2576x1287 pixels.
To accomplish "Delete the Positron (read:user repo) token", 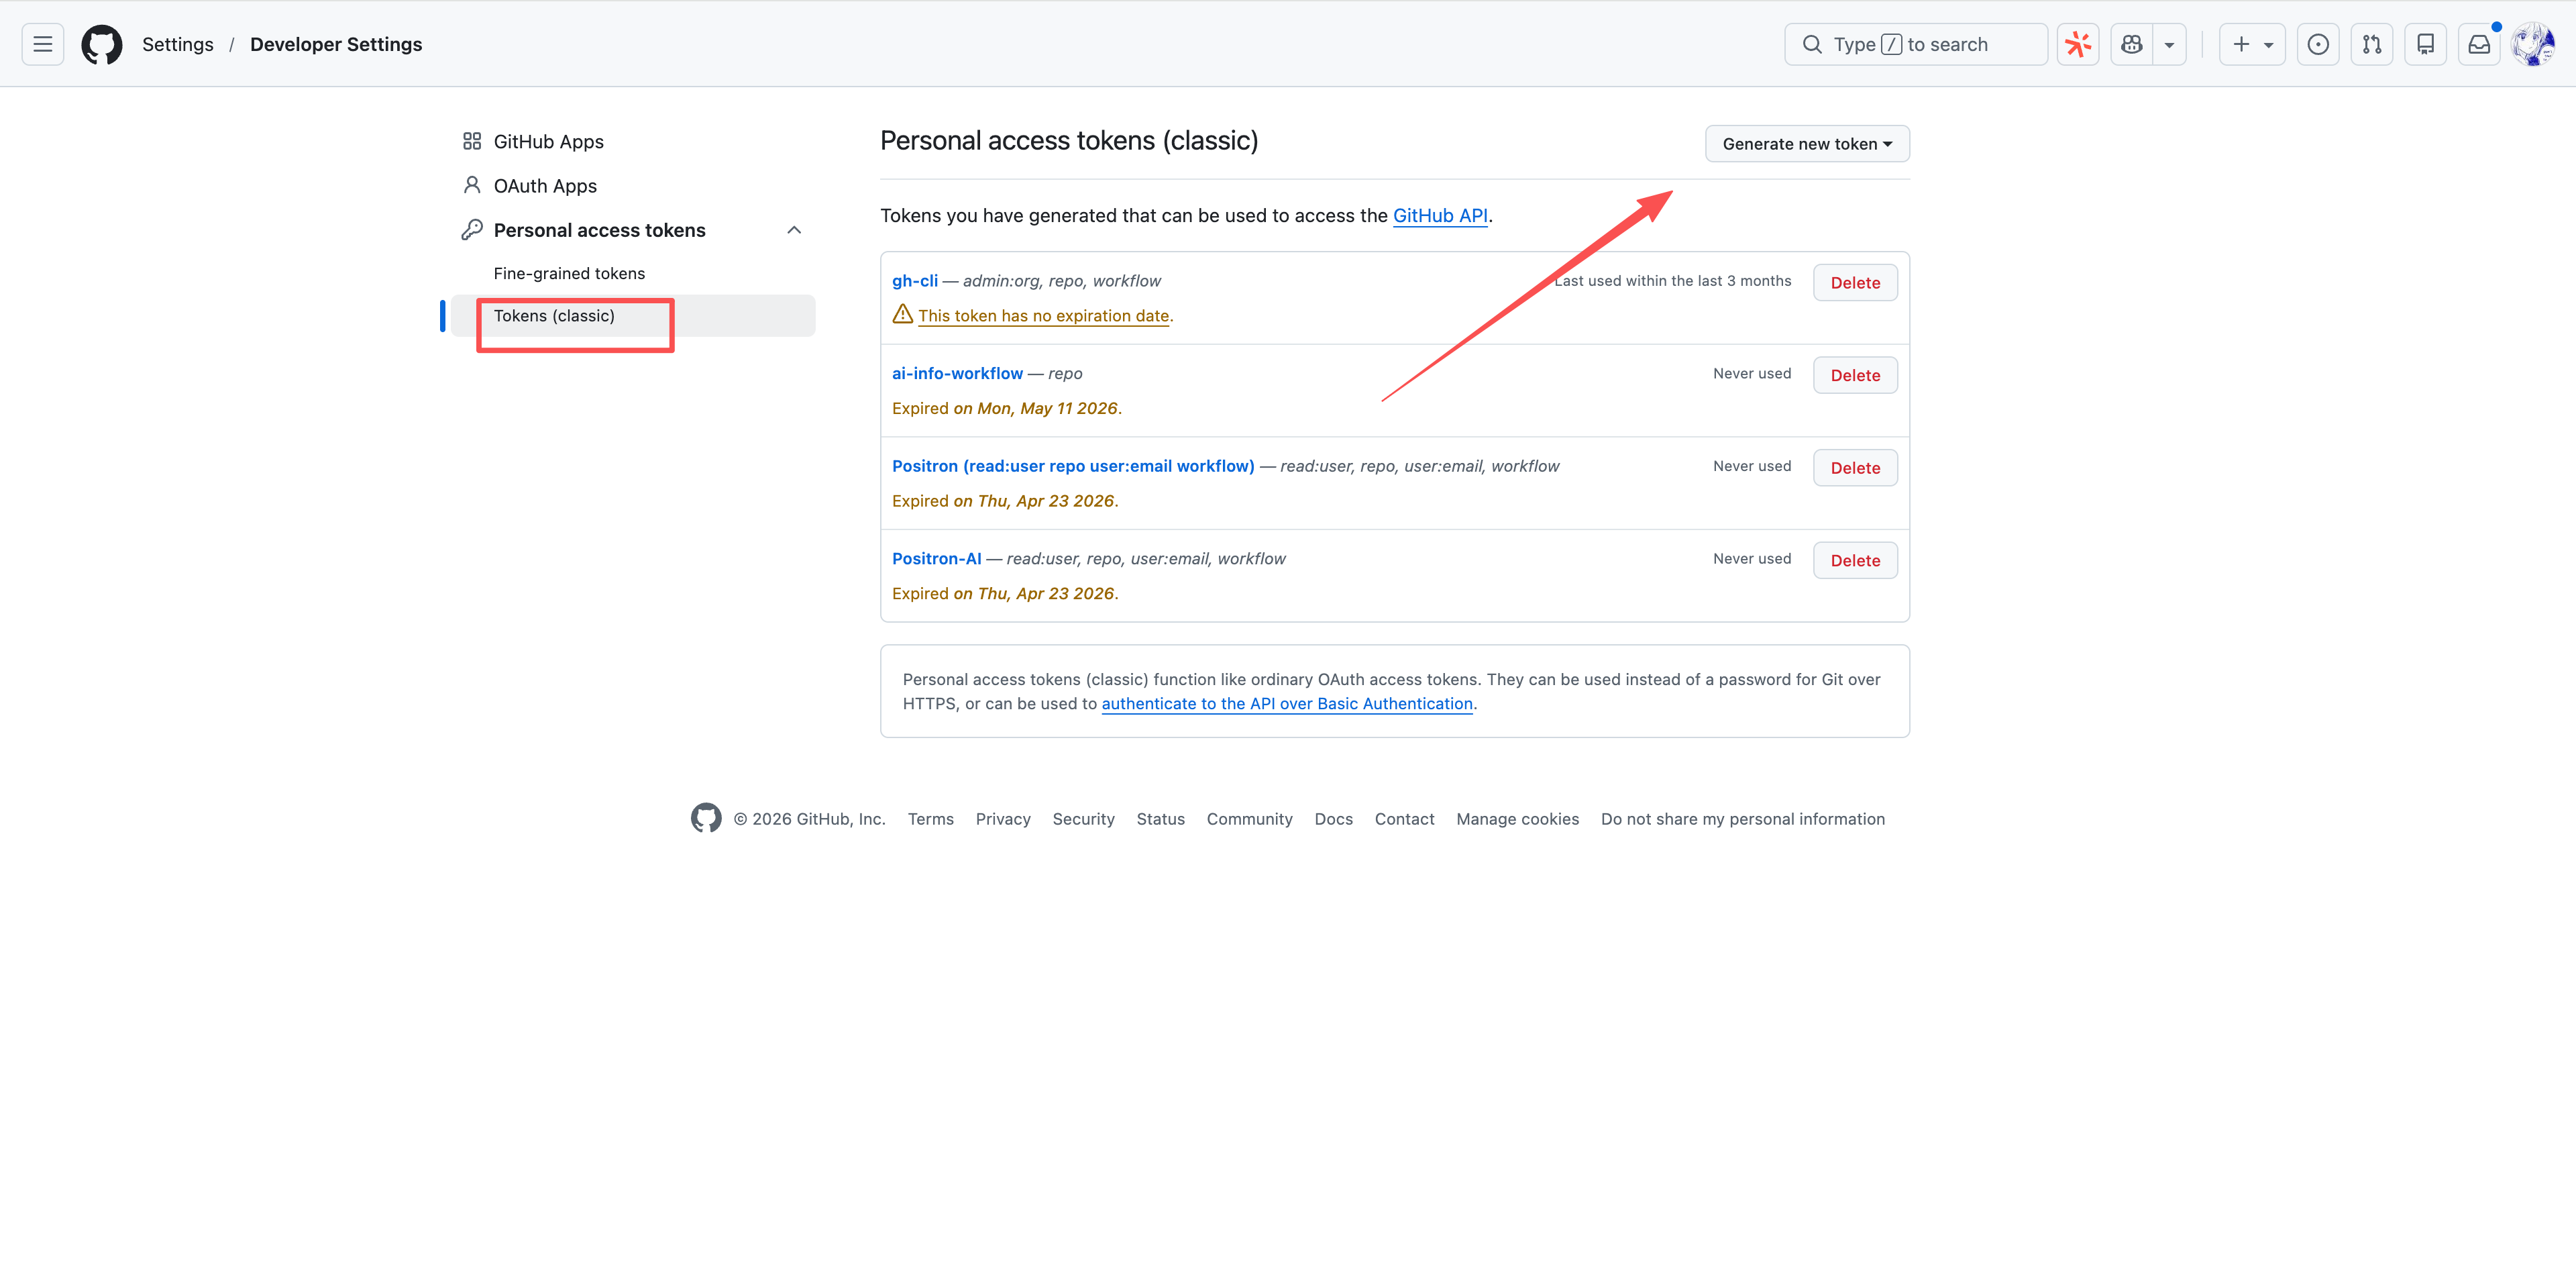I will point(1855,467).
